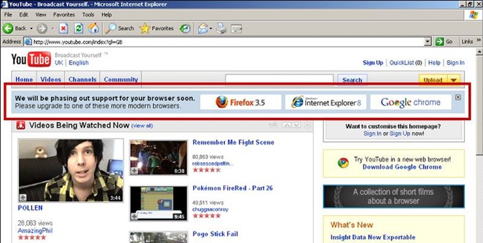Open the Edit menu
Image resolution: width=483 pixels, height=243 pixels.
[x=23, y=15]
